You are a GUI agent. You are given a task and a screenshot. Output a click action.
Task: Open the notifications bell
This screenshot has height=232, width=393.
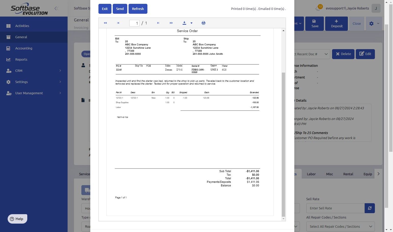[318, 8]
